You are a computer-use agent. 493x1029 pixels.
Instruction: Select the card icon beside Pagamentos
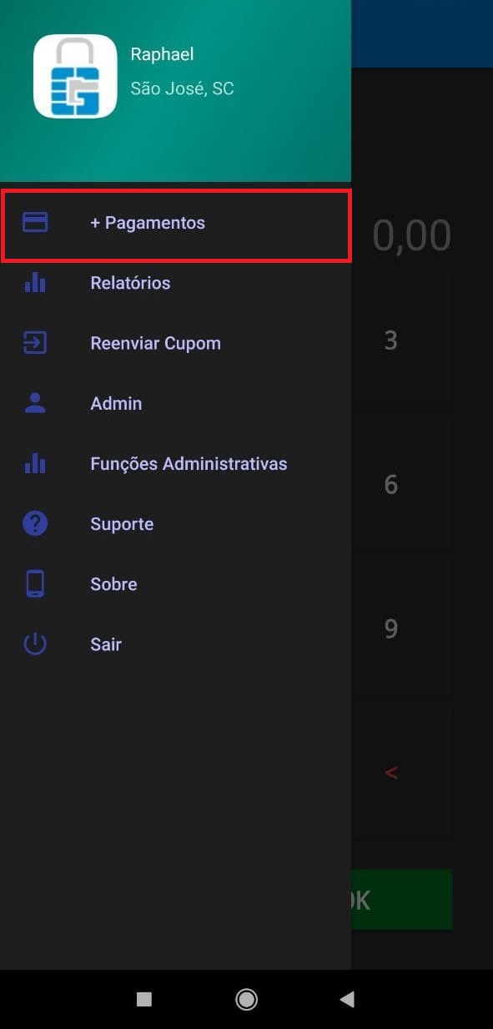tap(34, 222)
